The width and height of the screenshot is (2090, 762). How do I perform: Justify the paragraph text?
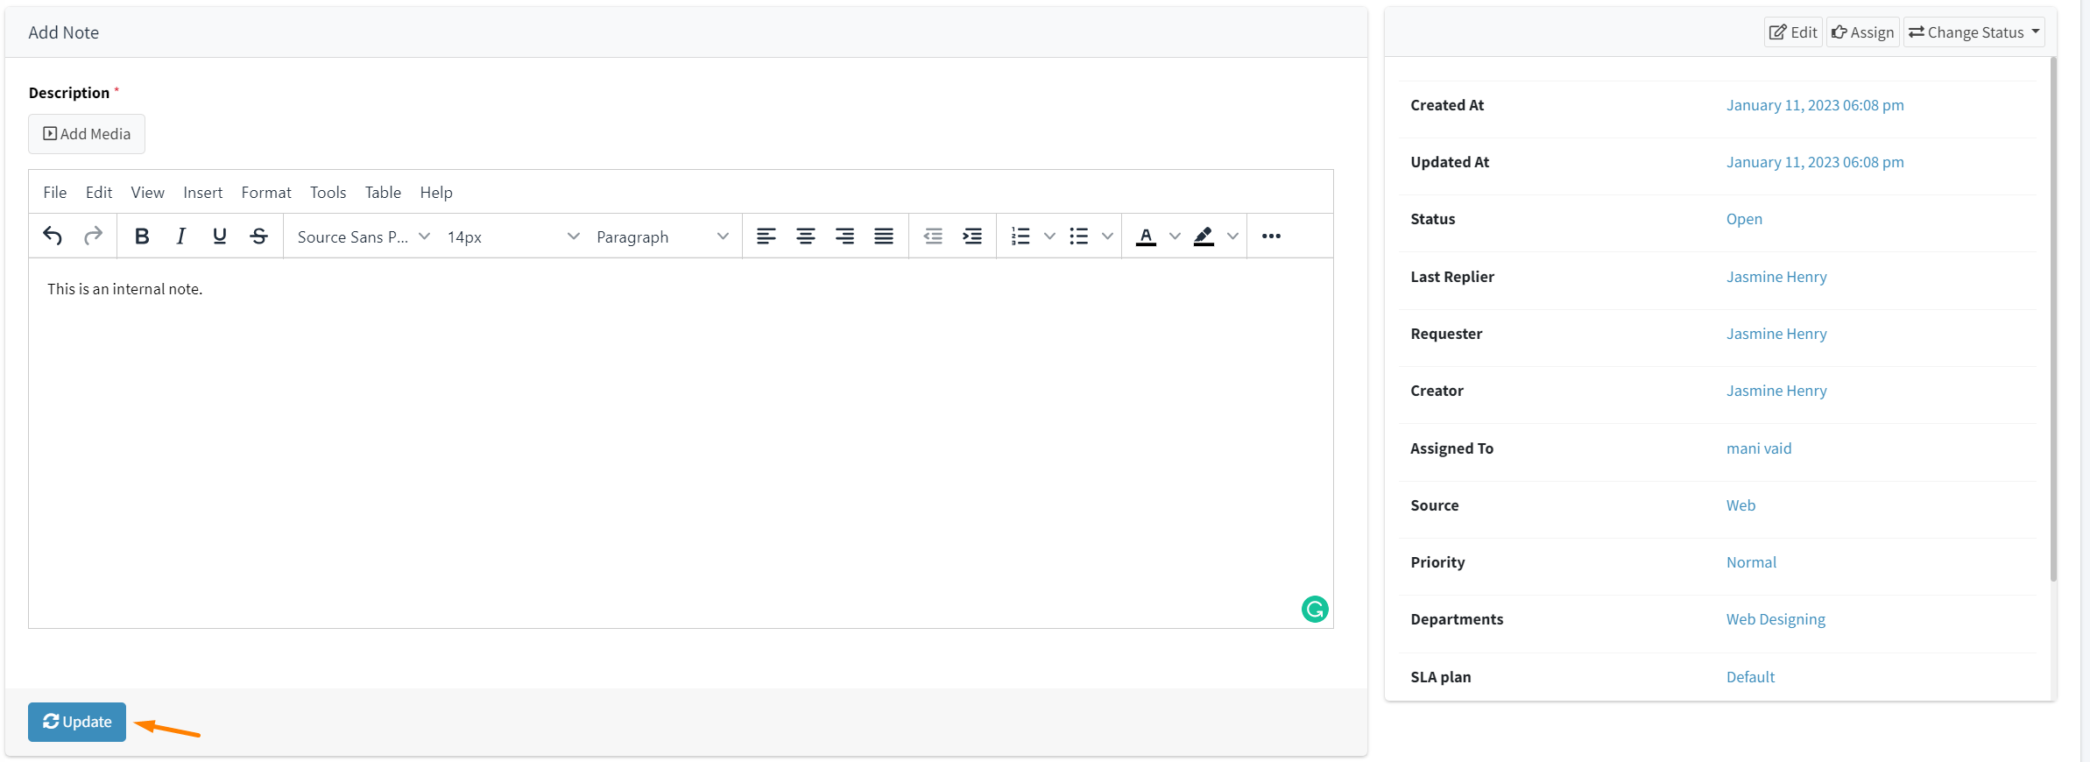(x=883, y=236)
